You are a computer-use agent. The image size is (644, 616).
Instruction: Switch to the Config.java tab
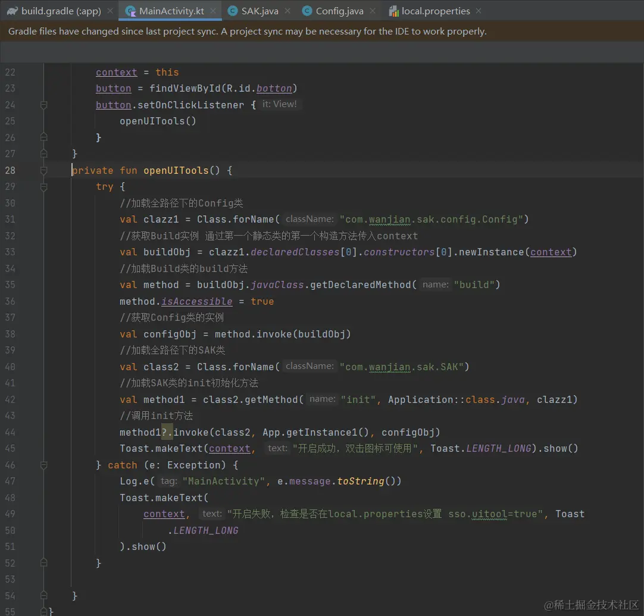point(339,11)
